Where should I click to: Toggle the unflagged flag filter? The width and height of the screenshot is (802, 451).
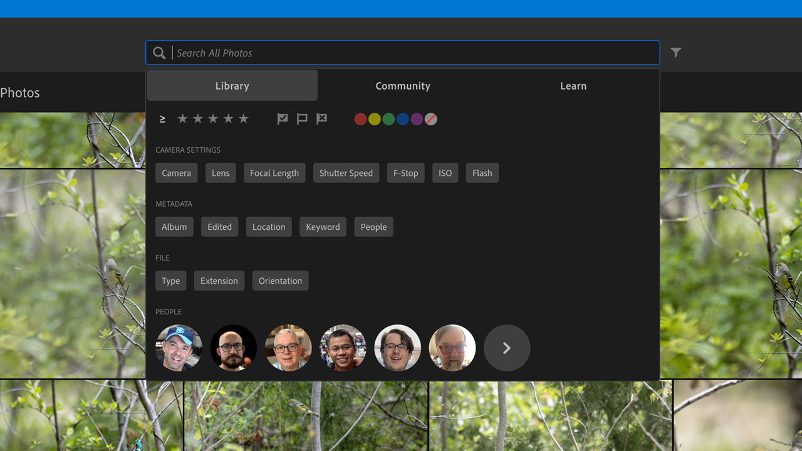tap(302, 119)
